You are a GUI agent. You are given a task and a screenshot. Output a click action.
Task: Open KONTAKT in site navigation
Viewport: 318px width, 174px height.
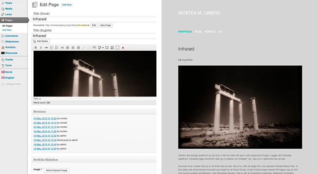(x=210, y=32)
